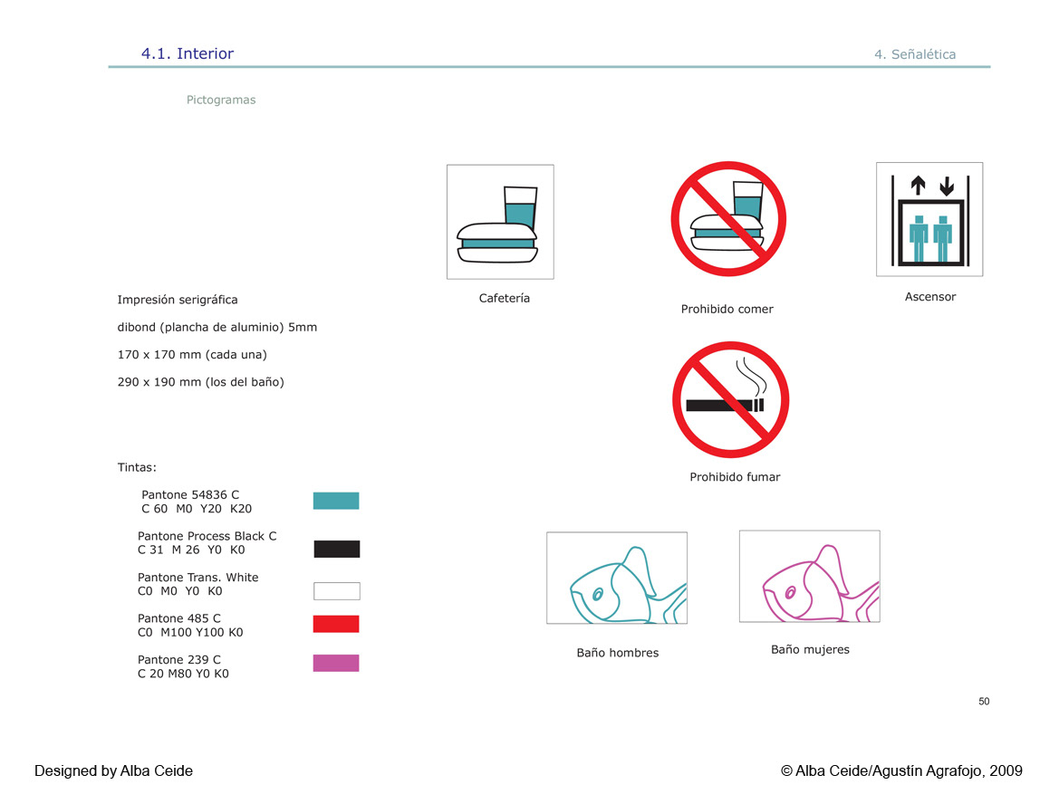Click the 'Ascensor' caption

pos(930,297)
